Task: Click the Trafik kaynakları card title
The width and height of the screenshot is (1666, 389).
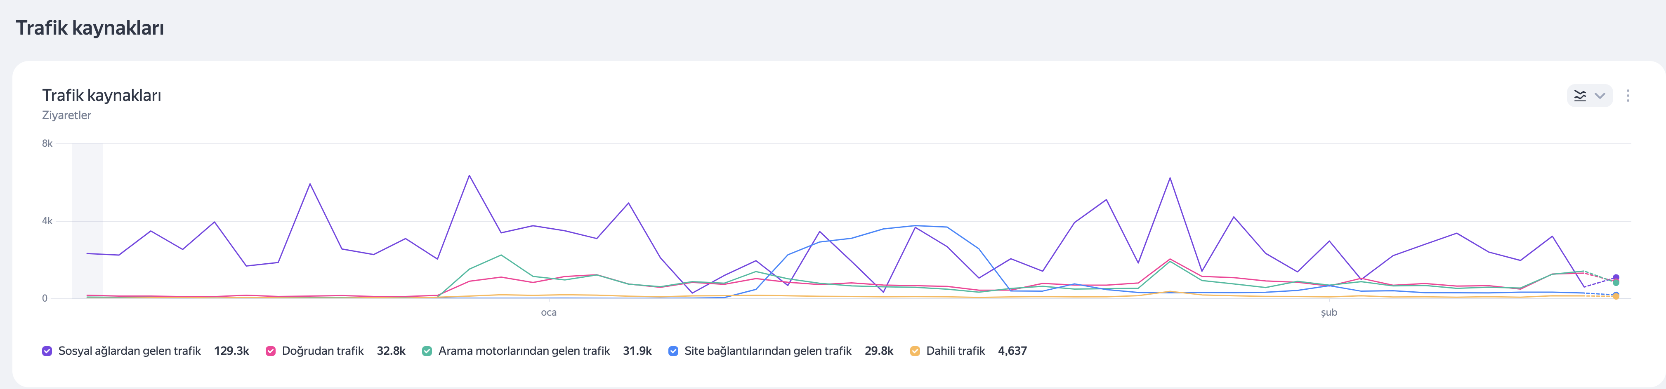Action: pos(101,96)
